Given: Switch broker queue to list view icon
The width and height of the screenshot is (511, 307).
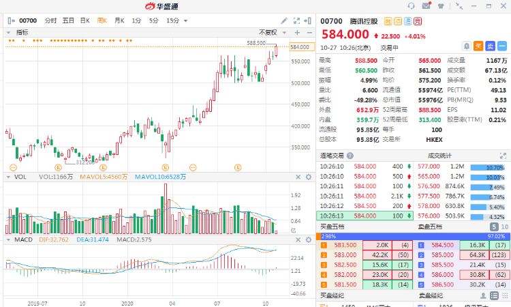Looking at the screenshot, I should coord(495,295).
